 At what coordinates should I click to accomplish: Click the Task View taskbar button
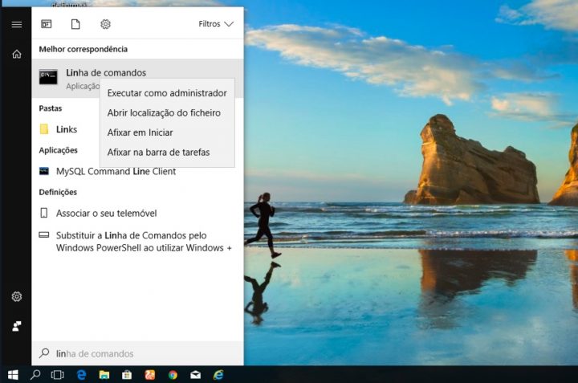(57, 374)
